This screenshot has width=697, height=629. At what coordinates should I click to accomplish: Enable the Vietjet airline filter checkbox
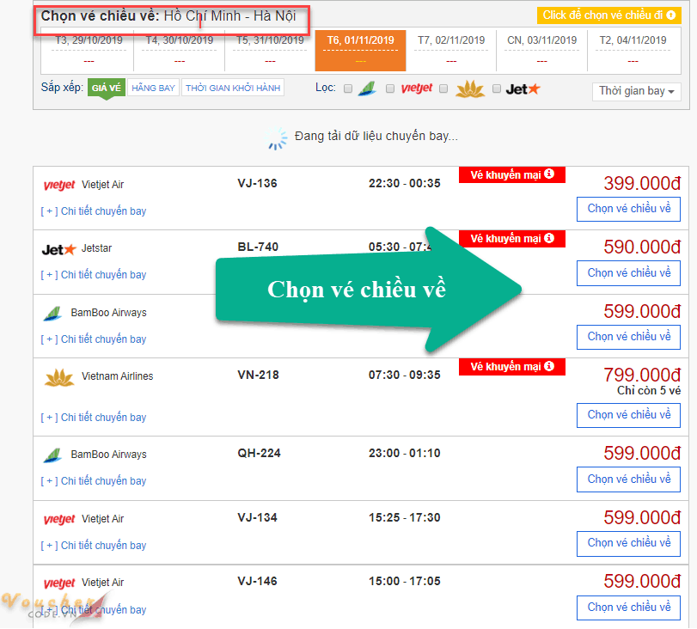click(390, 89)
